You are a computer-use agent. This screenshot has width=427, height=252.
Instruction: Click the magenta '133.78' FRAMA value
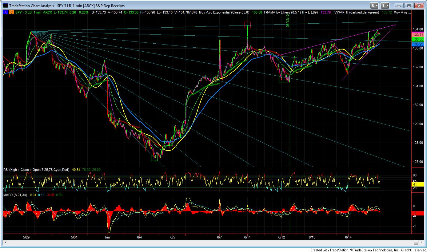326,13
